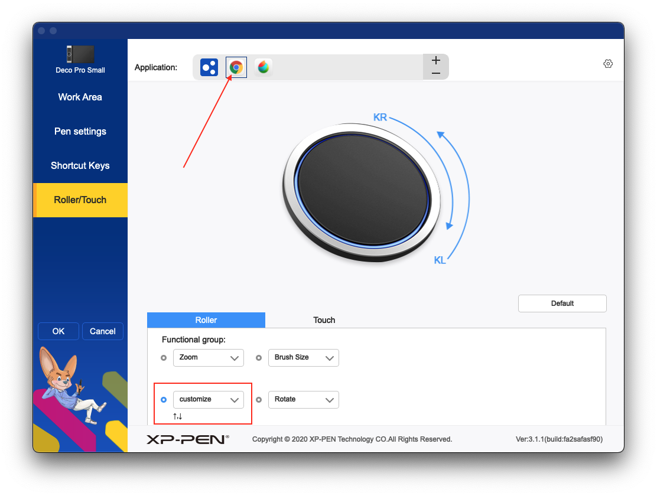657x496 pixels.
Task: Click the version build text
Action: pos(559,439)
